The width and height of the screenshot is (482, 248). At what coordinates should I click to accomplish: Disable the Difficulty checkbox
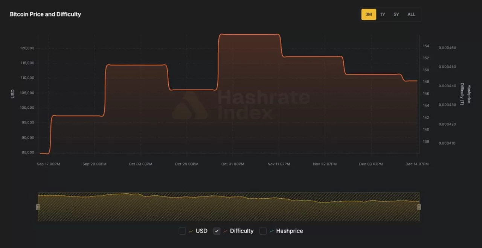click(217, 231)
